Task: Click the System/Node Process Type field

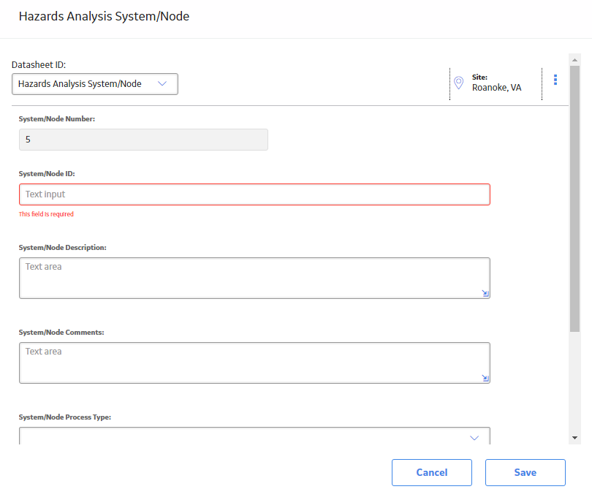Action: tap(254, 436)
